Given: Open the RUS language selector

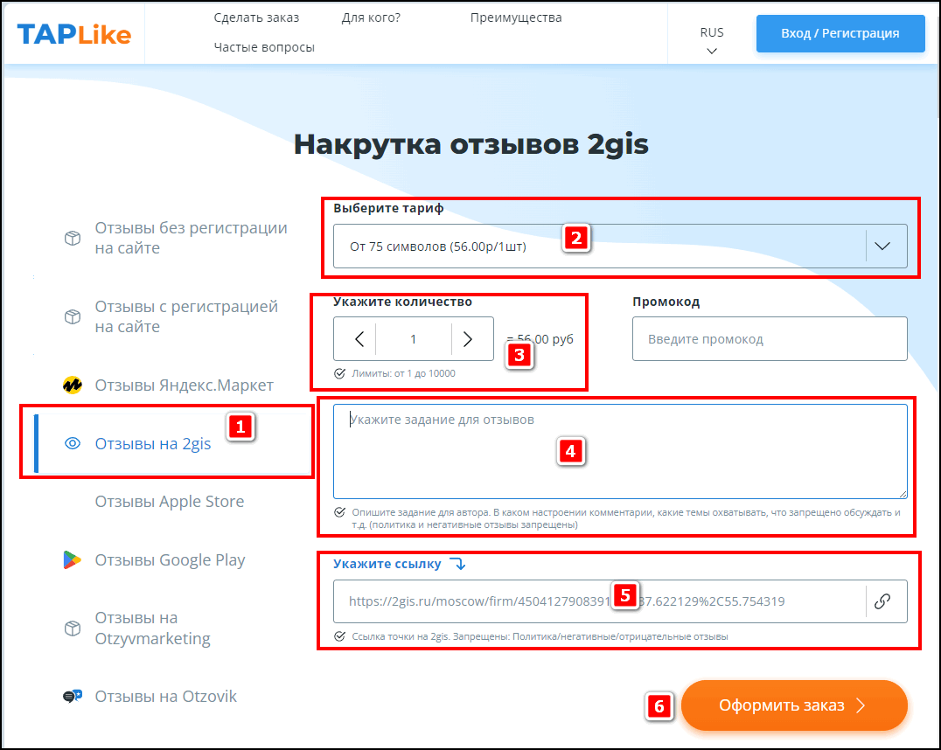Looking at the screenshot, I should (712, 40).
